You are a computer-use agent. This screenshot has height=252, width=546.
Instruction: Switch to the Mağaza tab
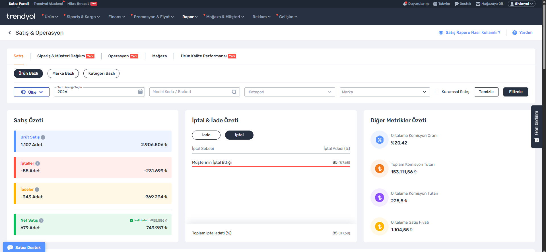(160, 56)
